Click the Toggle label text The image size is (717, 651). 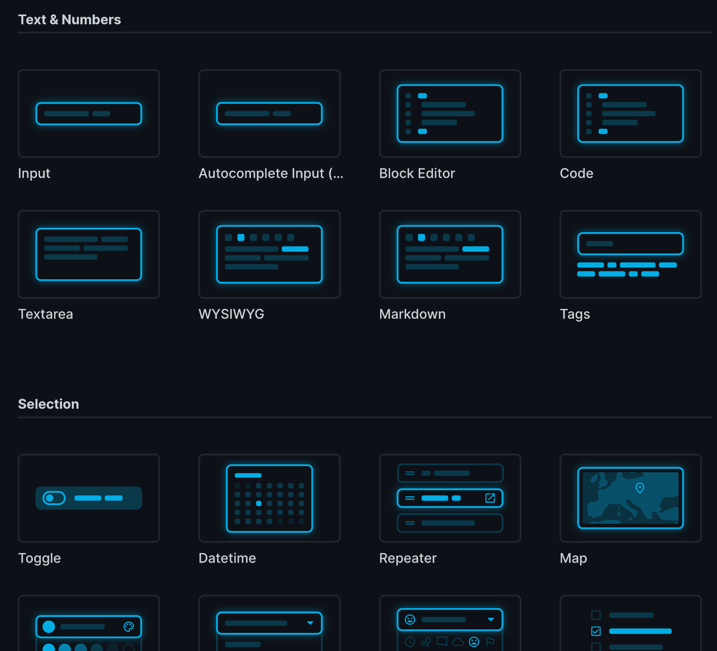(40, 558)
